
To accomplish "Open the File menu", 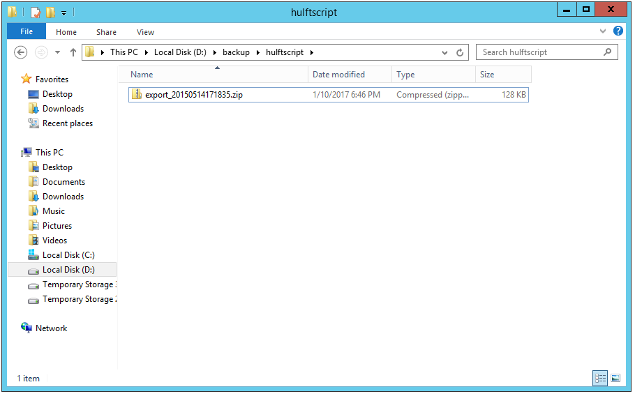I will pyautogui.click(x=27, y=31).
